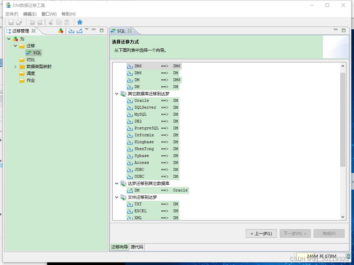
Task: Open the 文件(F) menu
Action: pos(12,14)
